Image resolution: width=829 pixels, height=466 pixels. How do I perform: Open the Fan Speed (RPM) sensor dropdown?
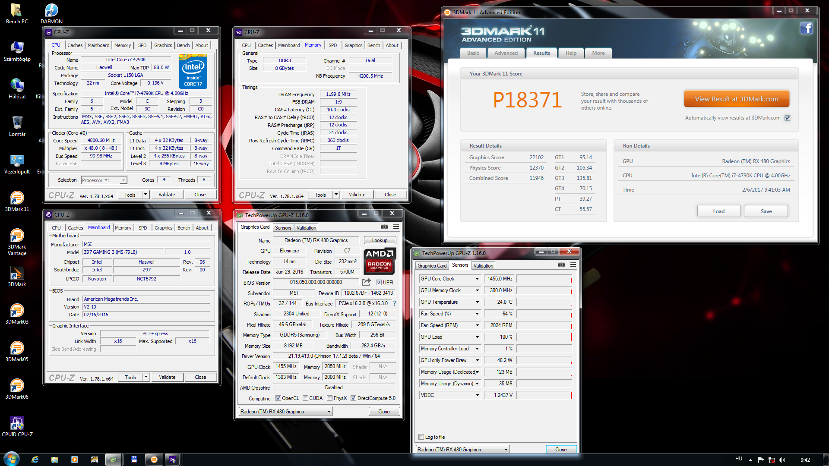point(477,325)
